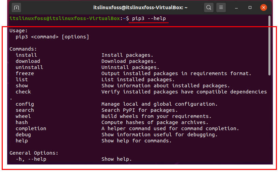
Task: Minimize the terminal window
Action: click(236, 8)
